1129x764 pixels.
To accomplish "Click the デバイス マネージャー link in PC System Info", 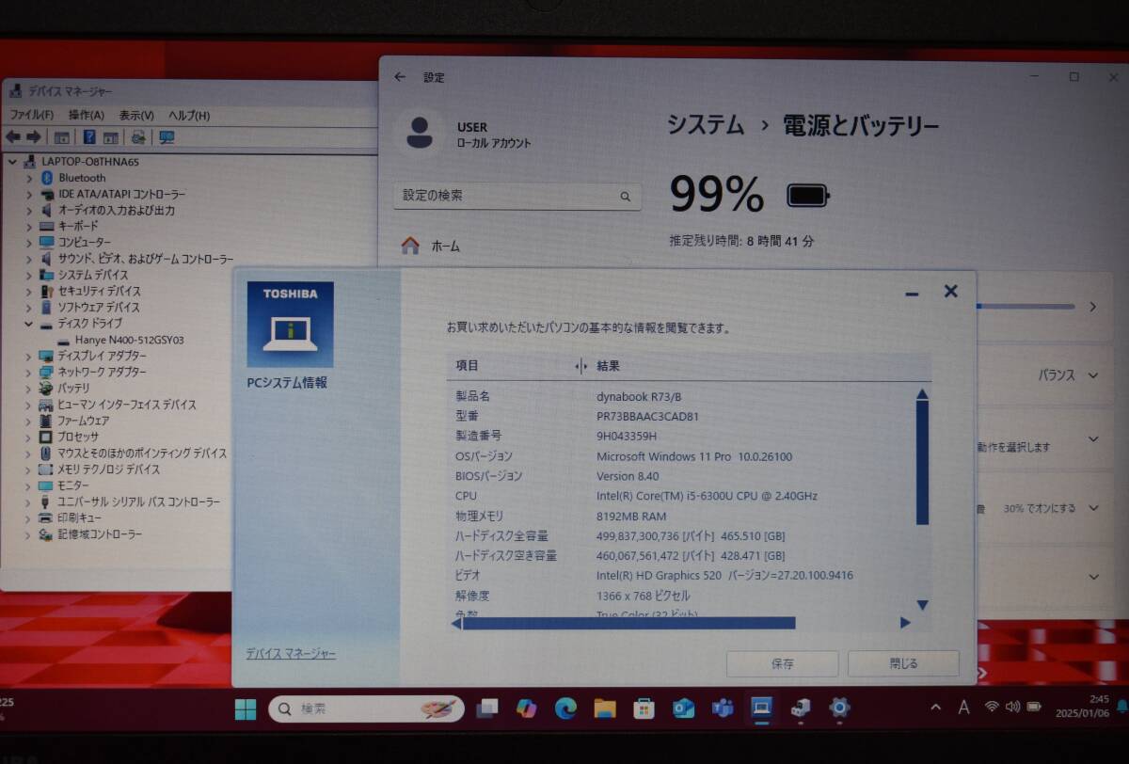I will click(291, 653).
